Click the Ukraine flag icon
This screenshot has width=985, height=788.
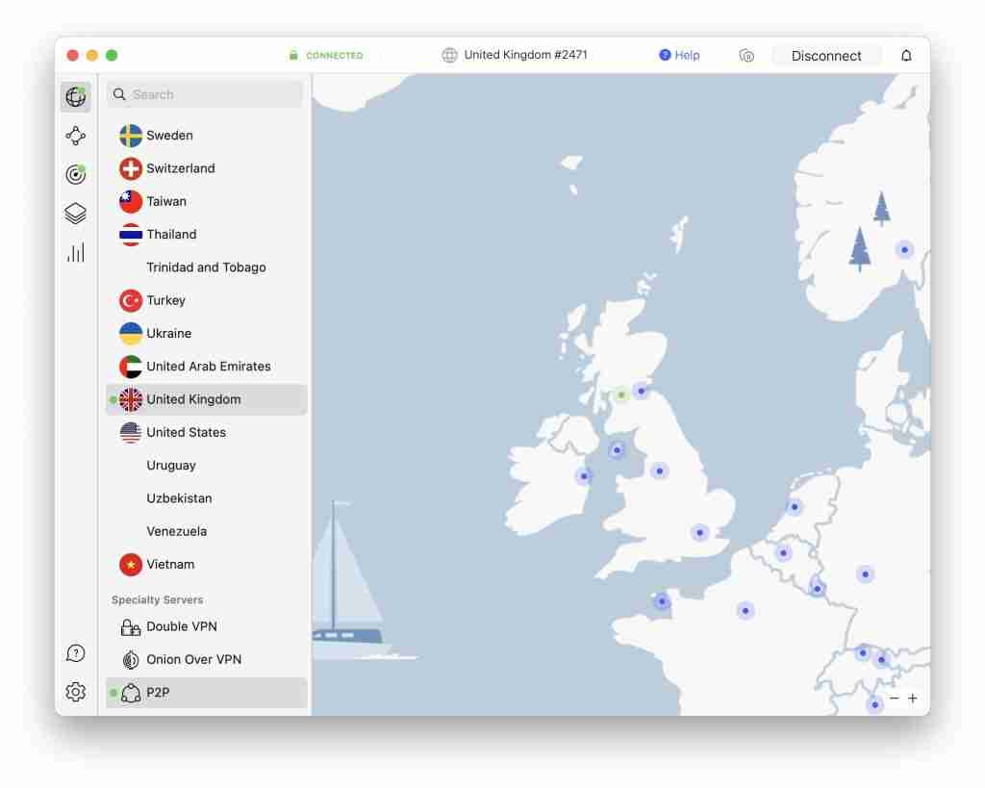(131, 333)
